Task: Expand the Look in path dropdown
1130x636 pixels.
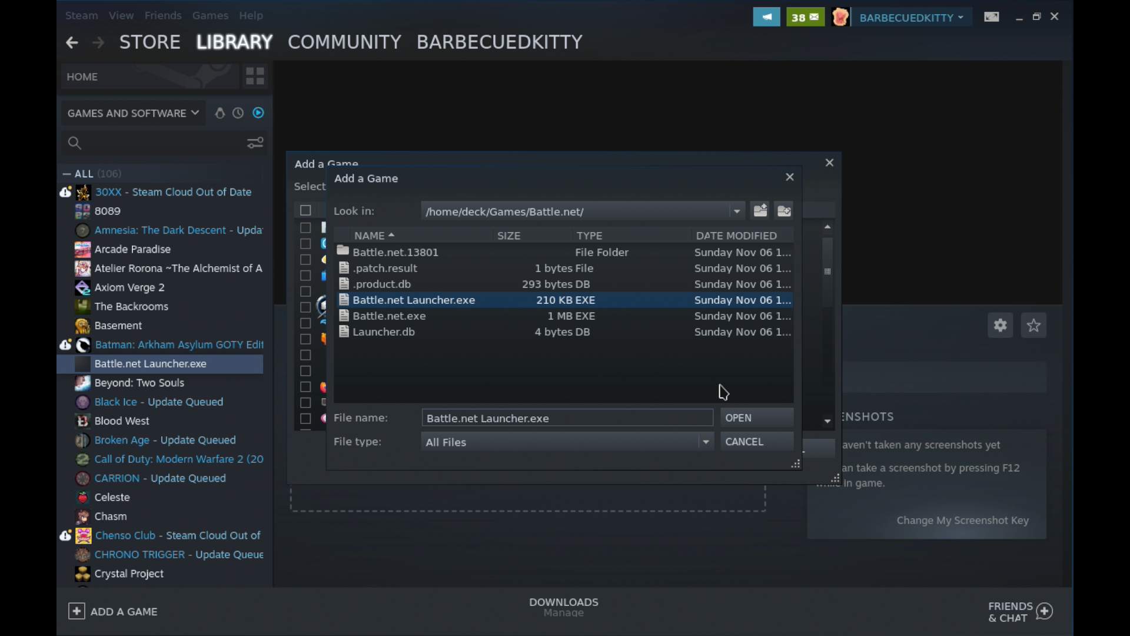Action: click(737, 211)
